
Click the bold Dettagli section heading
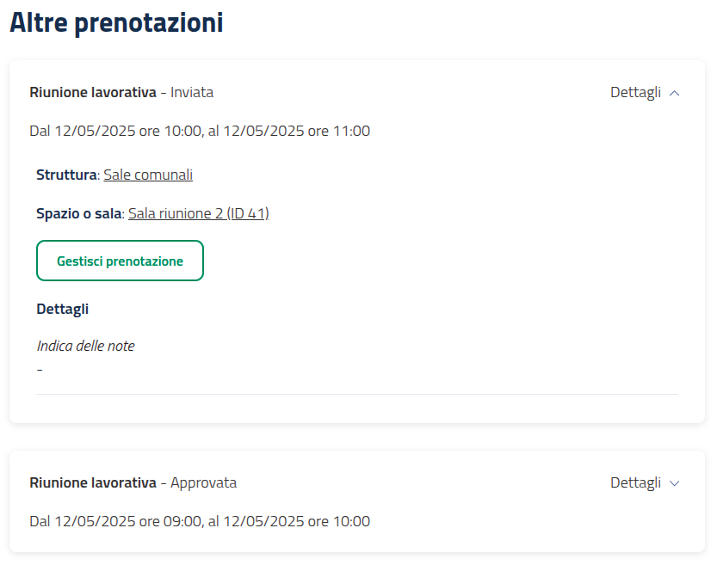(63, 309)
